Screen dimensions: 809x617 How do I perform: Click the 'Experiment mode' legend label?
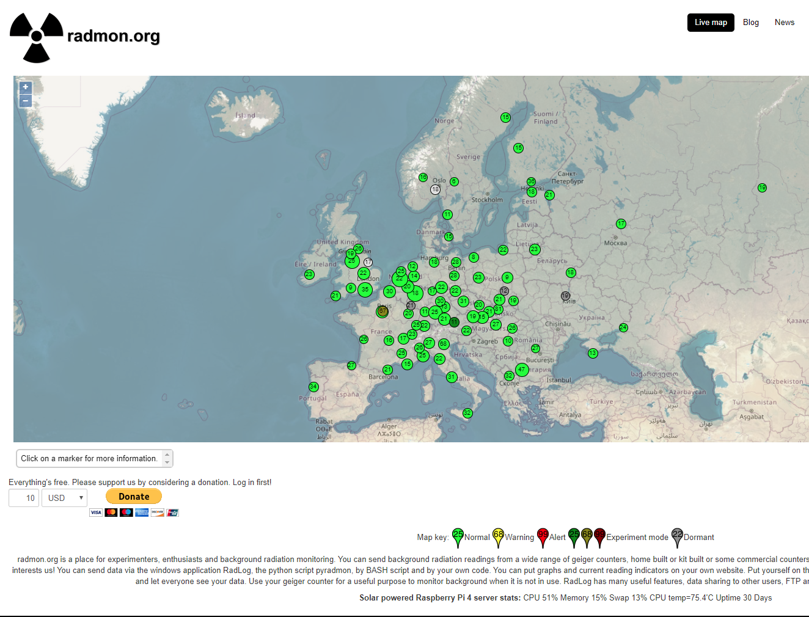pos(637,538)
